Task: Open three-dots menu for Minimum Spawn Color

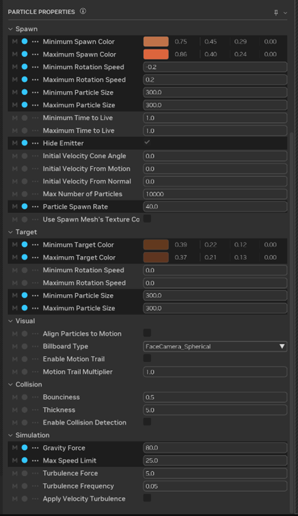Action: tap(35, 42)
